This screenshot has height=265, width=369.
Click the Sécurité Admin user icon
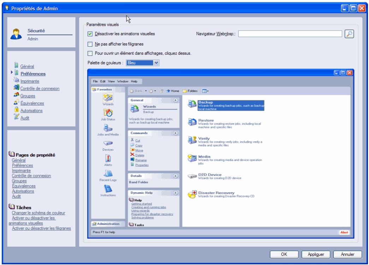coord(16,34)
